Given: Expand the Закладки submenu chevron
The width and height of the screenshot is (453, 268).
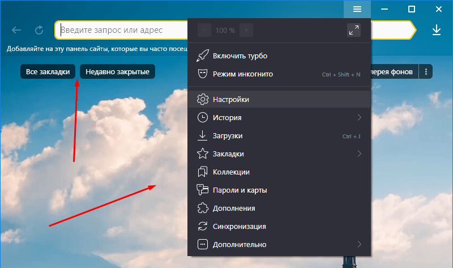Looking at the screenshot, I should [359, 154].
